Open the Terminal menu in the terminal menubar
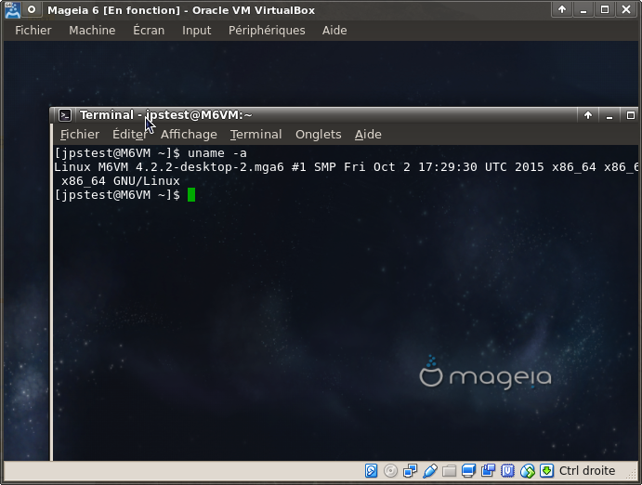The height and width of the screenshot is (485, 642). tap(255, 134)
